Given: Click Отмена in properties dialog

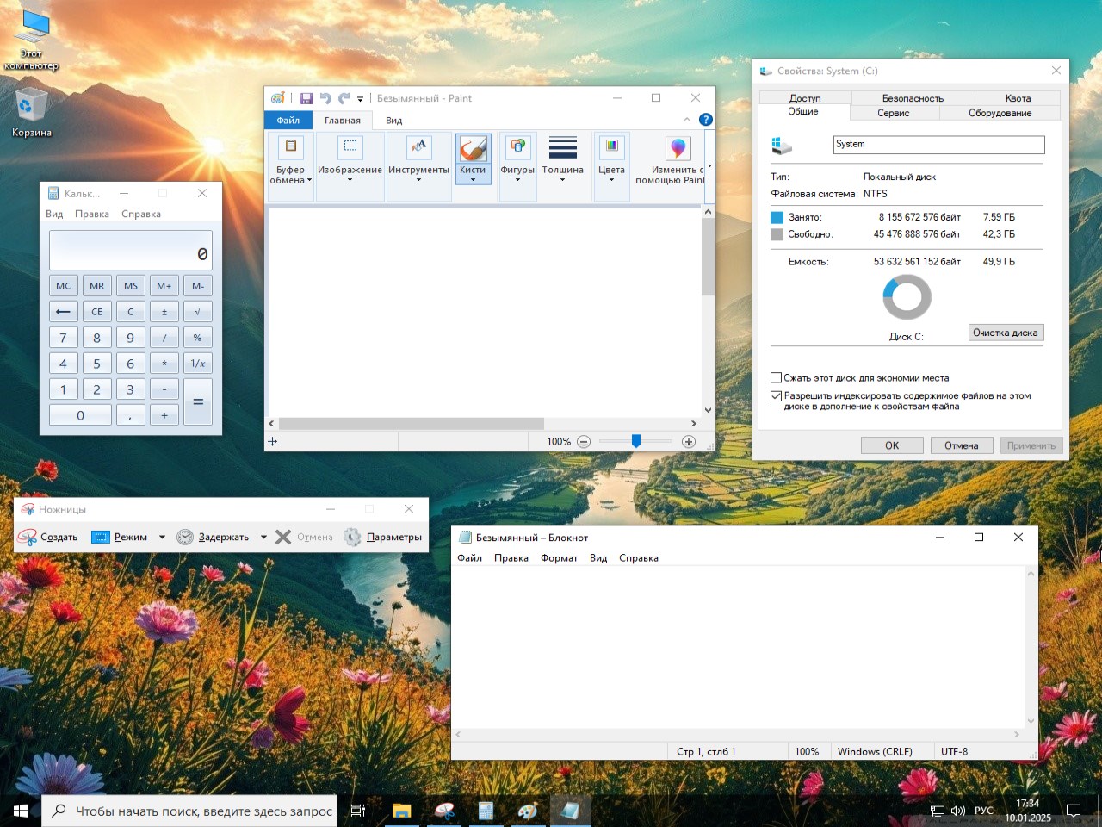Looking at the screenshot, I should pos(962,445).
